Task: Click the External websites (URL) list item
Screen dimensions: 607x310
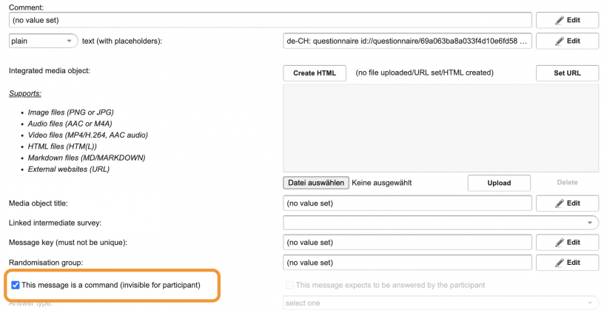Action: tap(69, 169)
